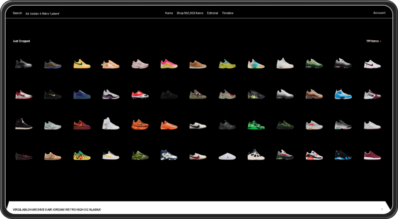
Task: Choose the red cleat in second row
Action: click(140, 94)
